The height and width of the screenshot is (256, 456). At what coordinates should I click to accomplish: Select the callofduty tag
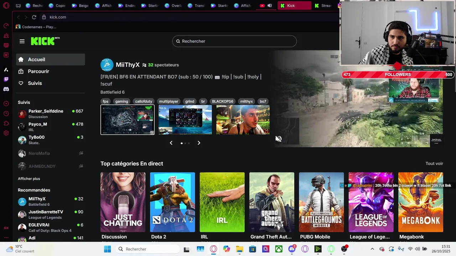point(144,101)
